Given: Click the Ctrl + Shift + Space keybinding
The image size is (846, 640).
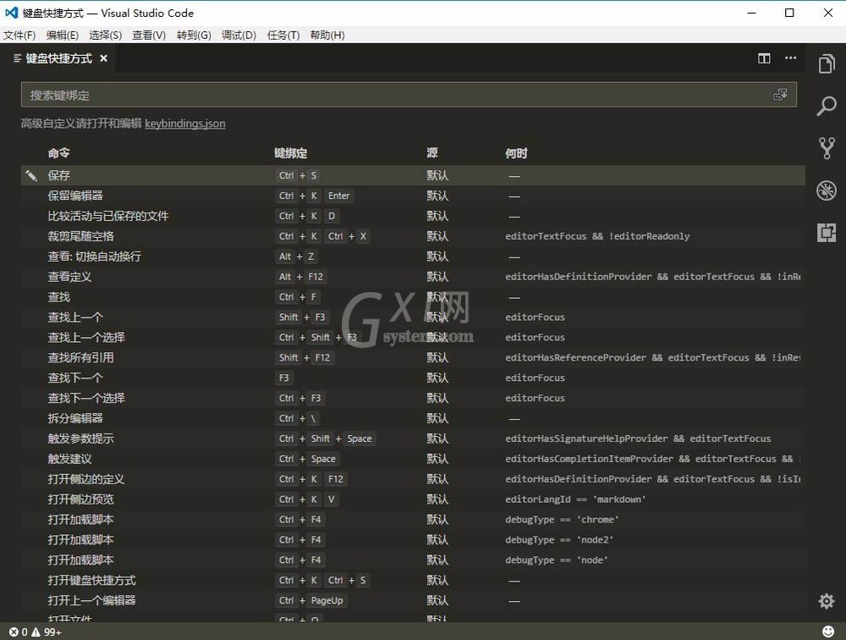Looking at the screenshot, I should click(326, 439).
